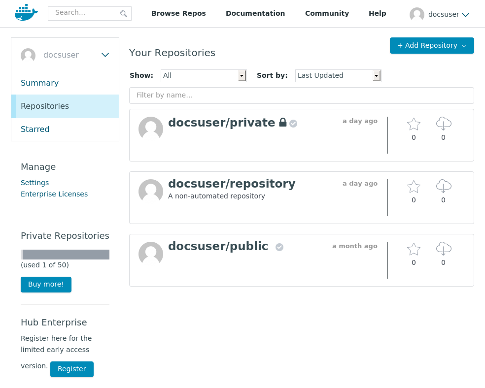Screen dimensions: 485x388
Task: Open the Browse Repos menu item
Action: coord(178,13)
